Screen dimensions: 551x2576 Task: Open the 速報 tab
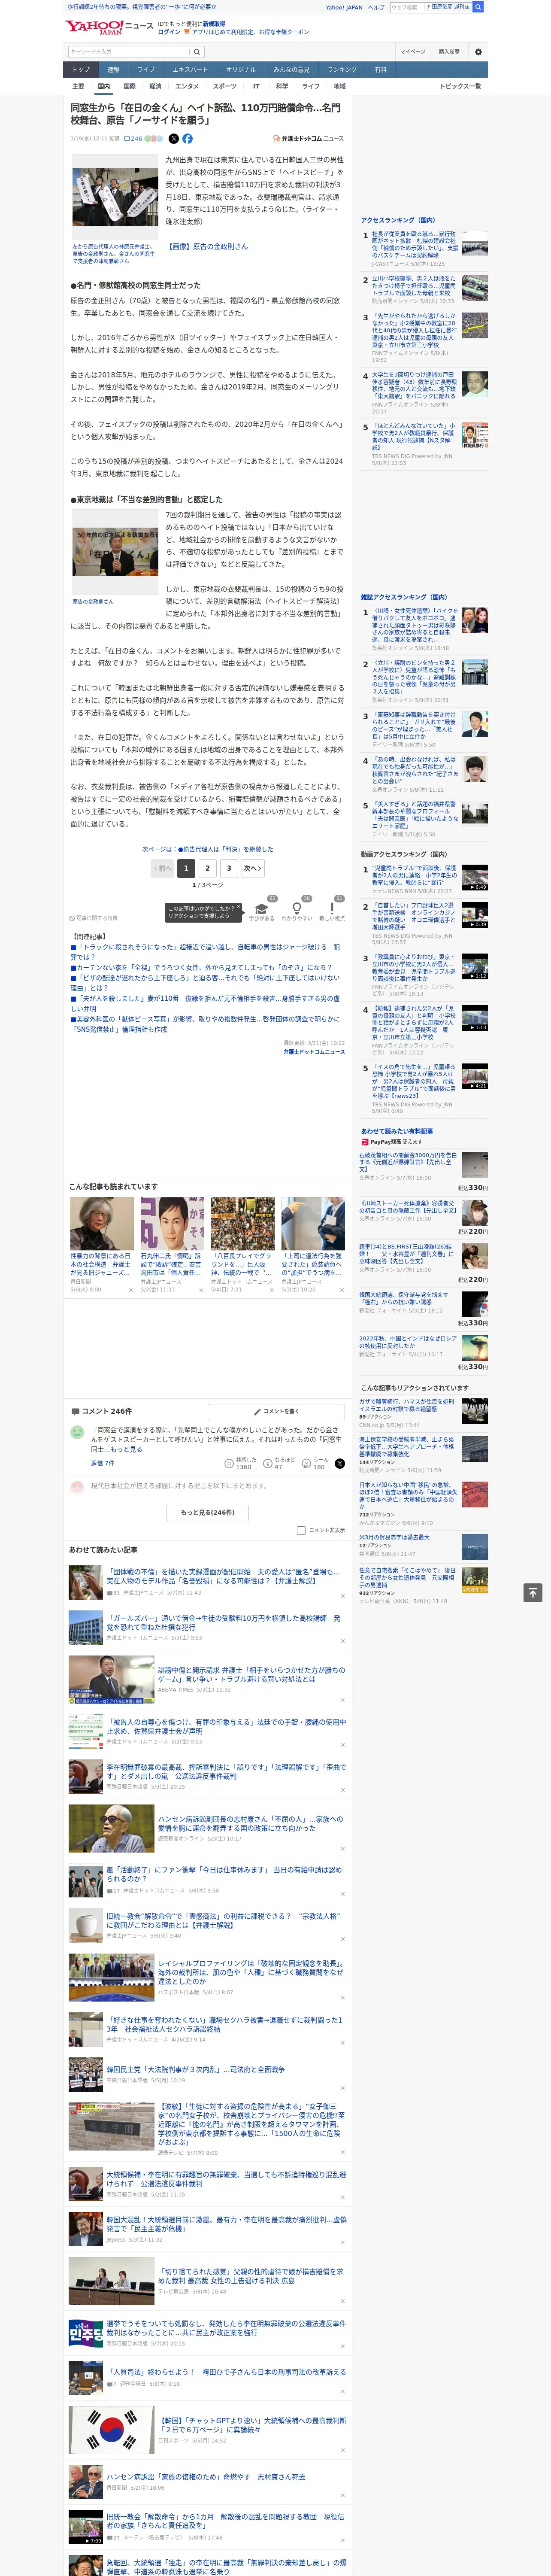[113, 70]
